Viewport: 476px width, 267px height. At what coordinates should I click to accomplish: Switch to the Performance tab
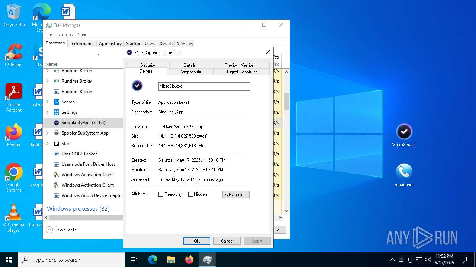(82, 44)
